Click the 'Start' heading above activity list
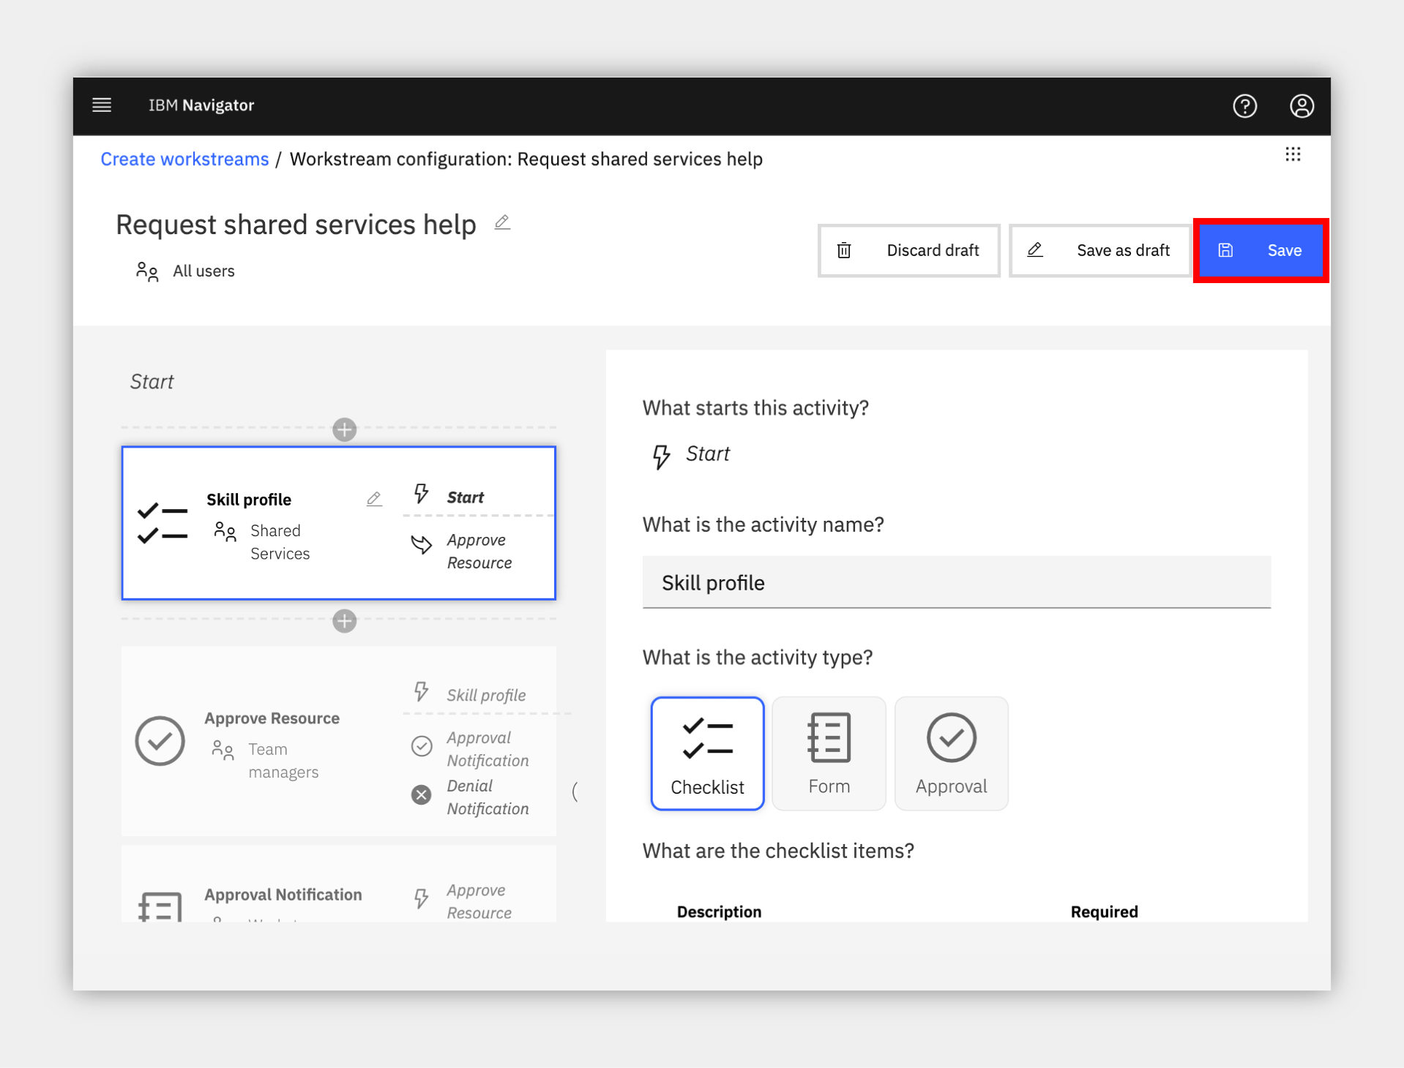The width and height of the screenshot is (1404, 1068). click(152, 382)
